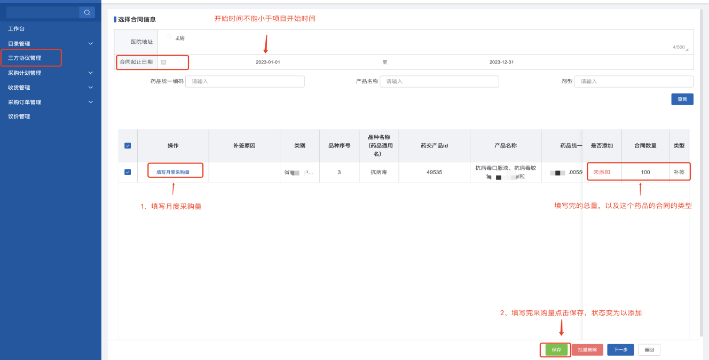
Task: Expand the 采购计划管理 menu chevron
Action: 90,73
